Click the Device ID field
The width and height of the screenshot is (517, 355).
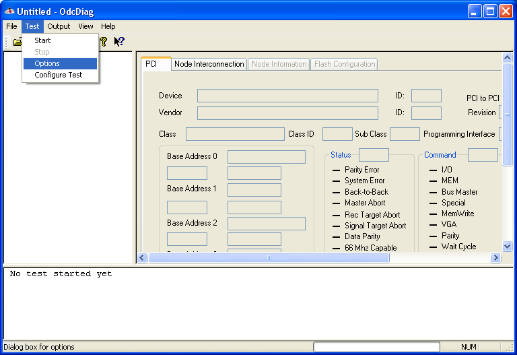pyautogui.click(x=426, y=96)
